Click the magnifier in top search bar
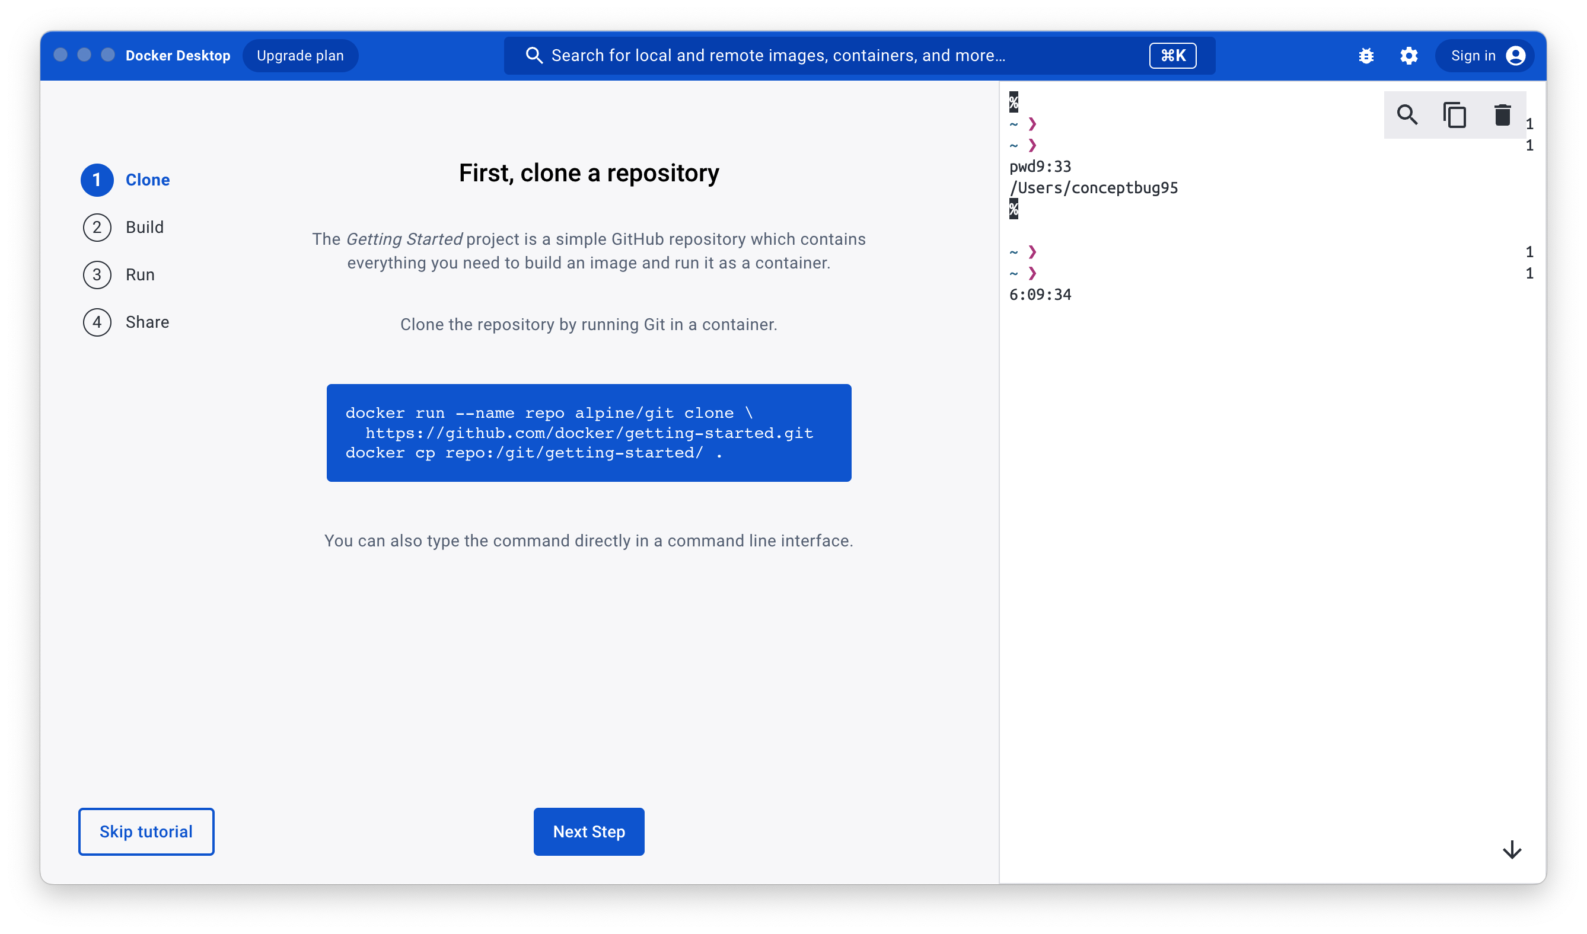The height and width of the screenshot is (934, 1587). click(534, 56)
